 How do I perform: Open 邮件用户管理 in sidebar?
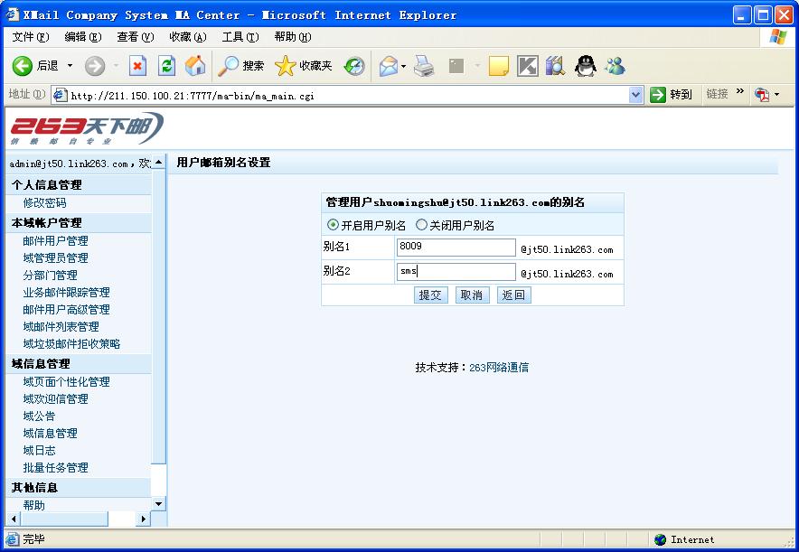[55, 241]
